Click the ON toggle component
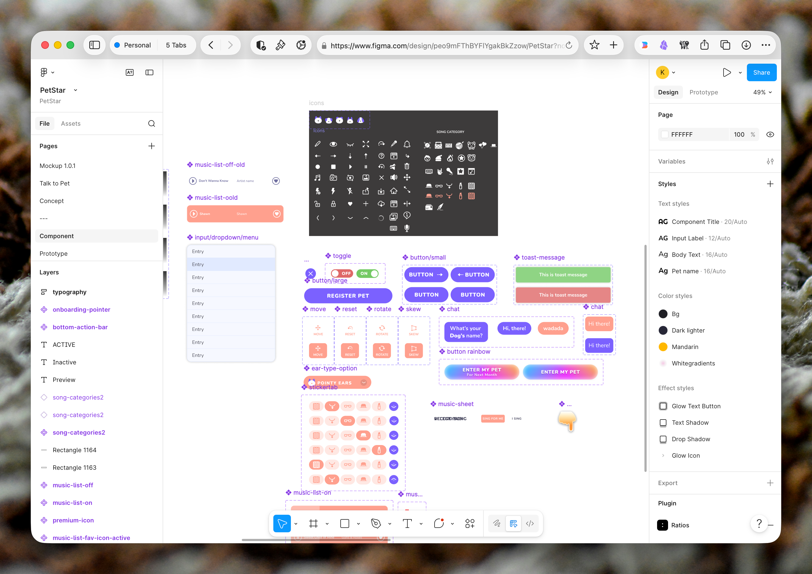The image size is (812, 574). point(368,274)
